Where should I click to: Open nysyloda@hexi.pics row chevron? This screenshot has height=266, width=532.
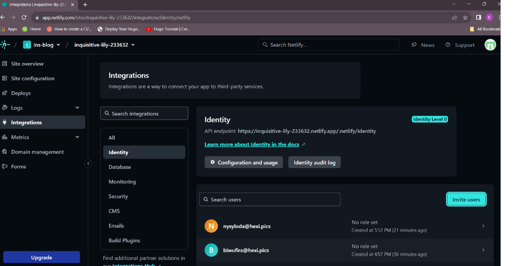point(483,226)
